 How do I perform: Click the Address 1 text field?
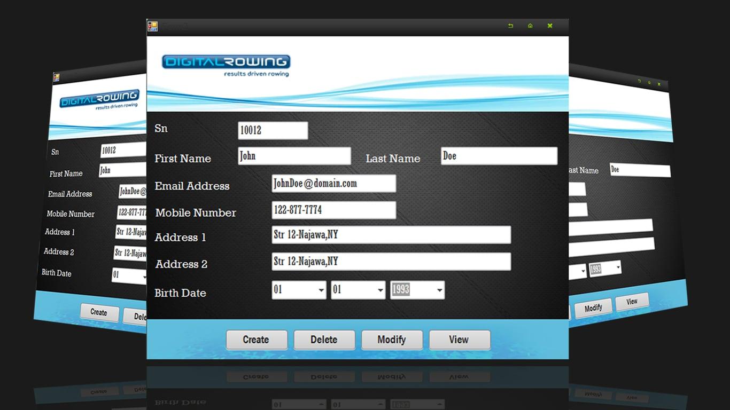pos(391,234)
